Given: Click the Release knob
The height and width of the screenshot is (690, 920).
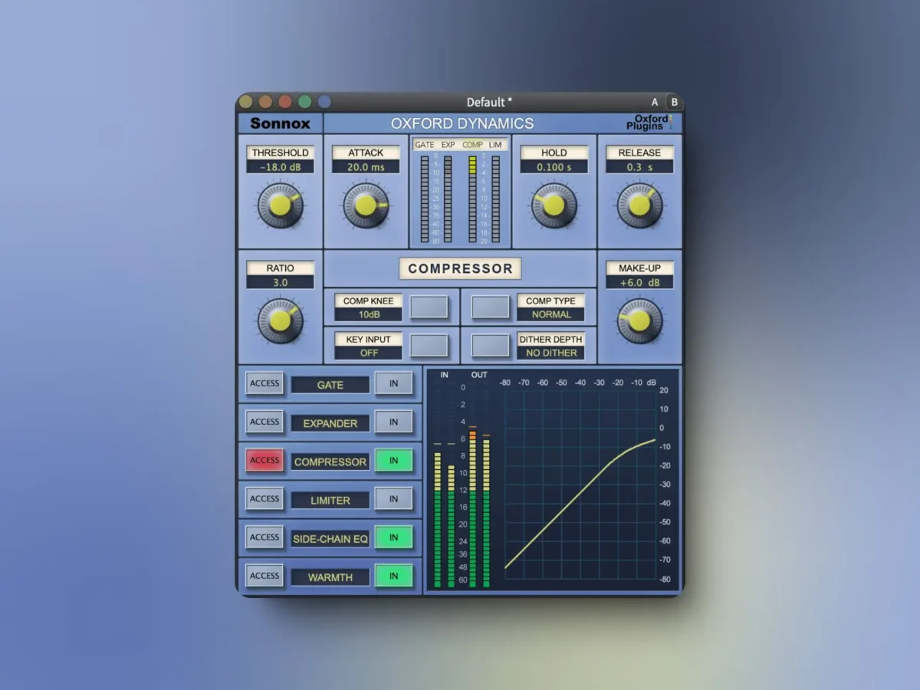Looking at the screenshot, I should coord(640,205).
